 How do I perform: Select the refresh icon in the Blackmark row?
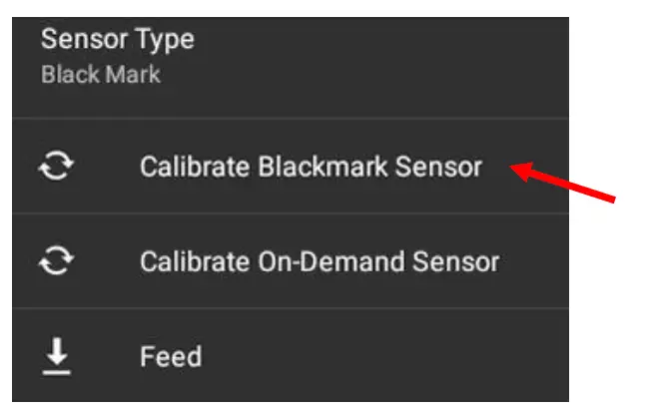(x=57, y=167)
